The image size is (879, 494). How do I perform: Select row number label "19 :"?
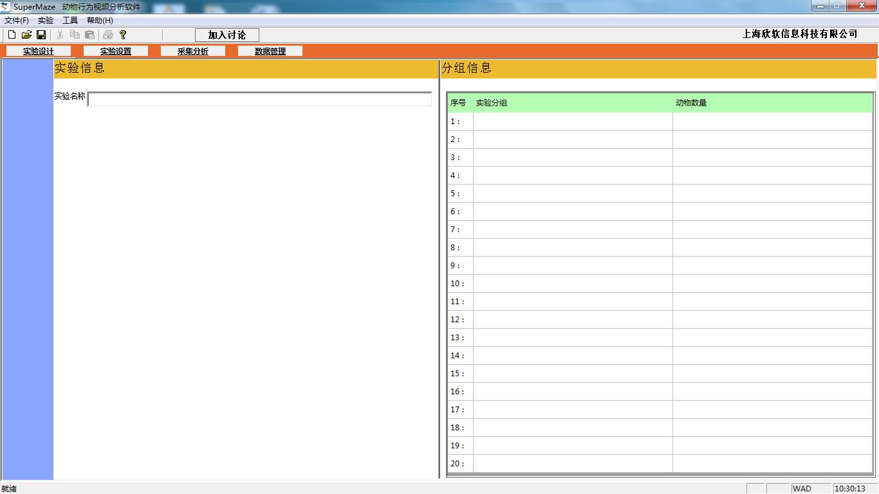click(x=458, y=446)
